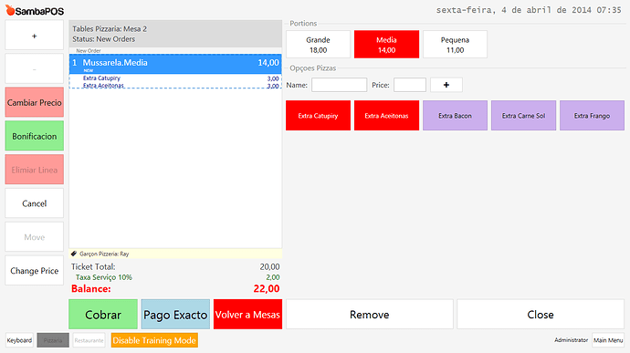The width and height of the screenshot is (630, 353).
Task: Click the plus quantity button in sidebar
Action: tap(34, 36)
